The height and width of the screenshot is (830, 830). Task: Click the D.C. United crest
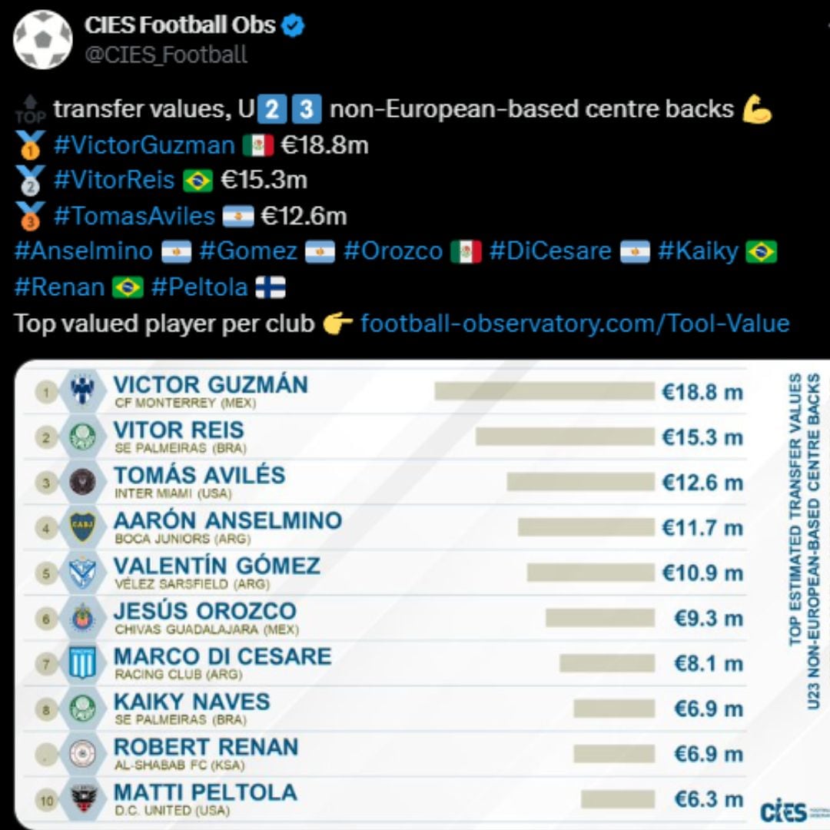[x=82, y=800]
